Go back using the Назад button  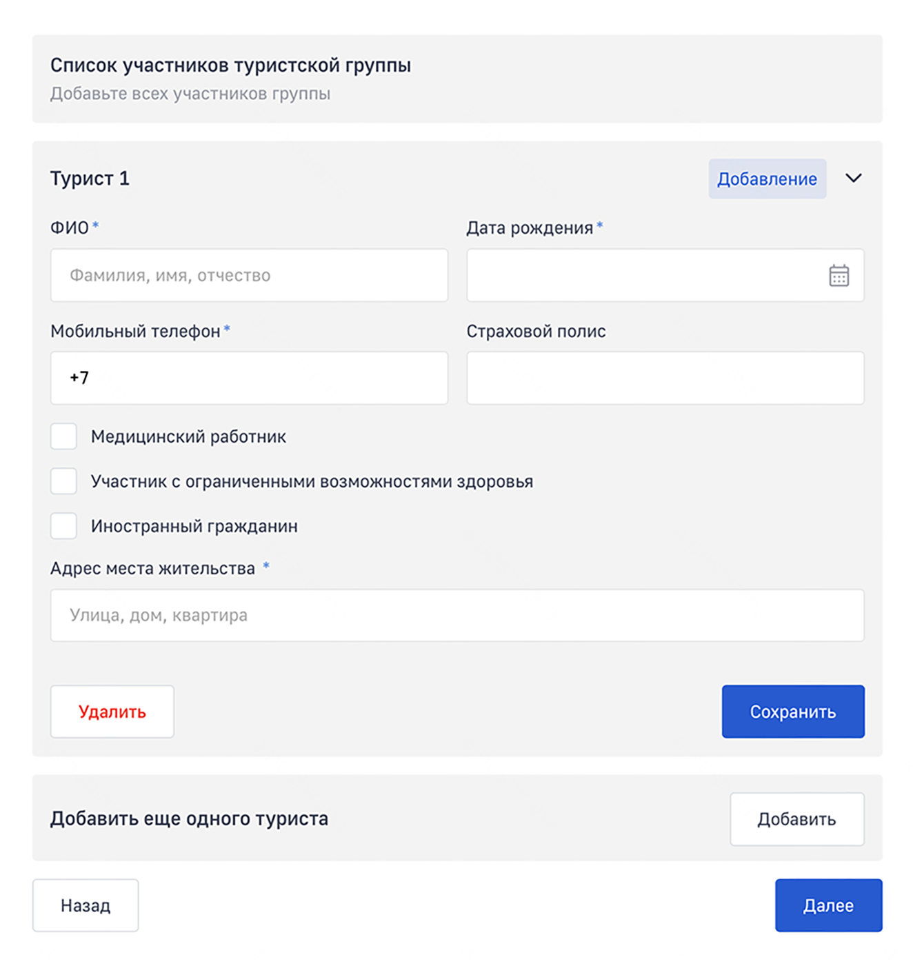pos(86,905)
